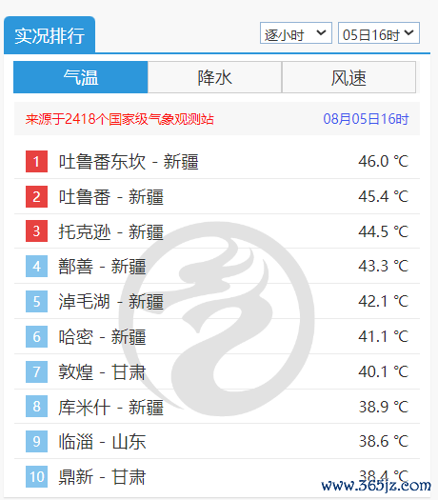The image size is (438, 500).
Task: Open the 05日16时 time dropdown
Action: tap(379, 33)
